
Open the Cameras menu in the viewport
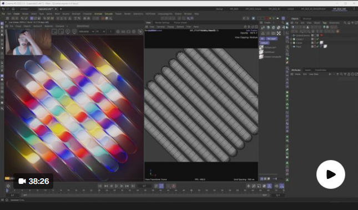tap(160, 27)
